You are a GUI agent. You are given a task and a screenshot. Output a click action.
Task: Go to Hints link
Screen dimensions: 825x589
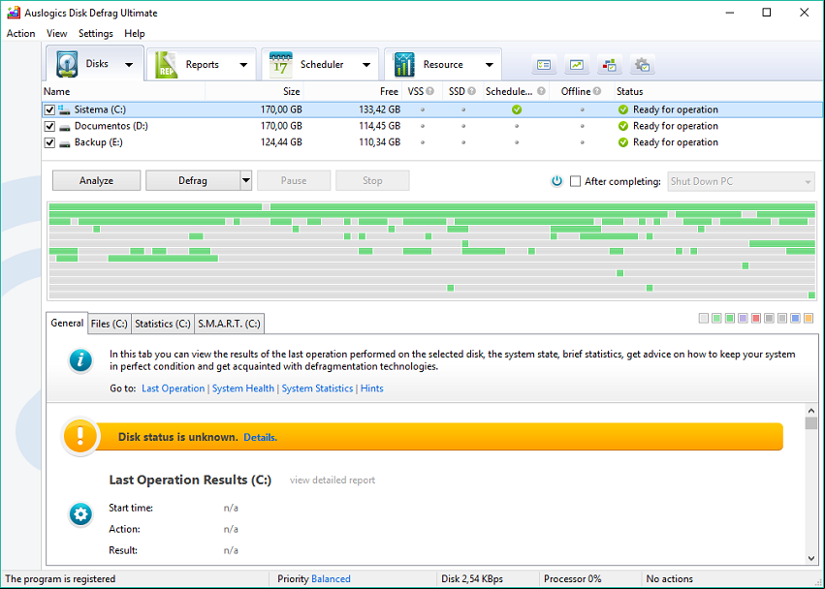coord(372,388)
